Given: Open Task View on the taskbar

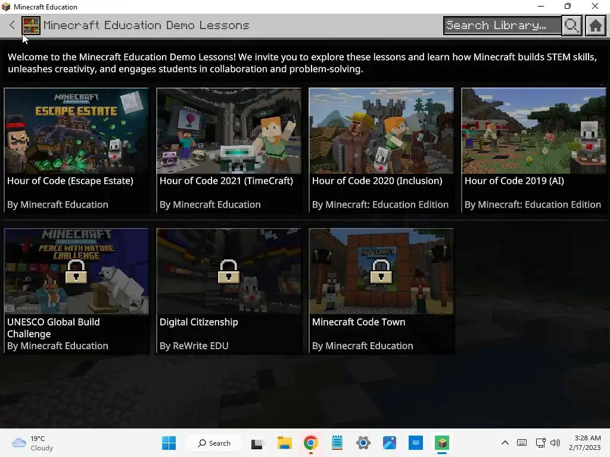Looking at the screenshot, I should pos(257,443).
